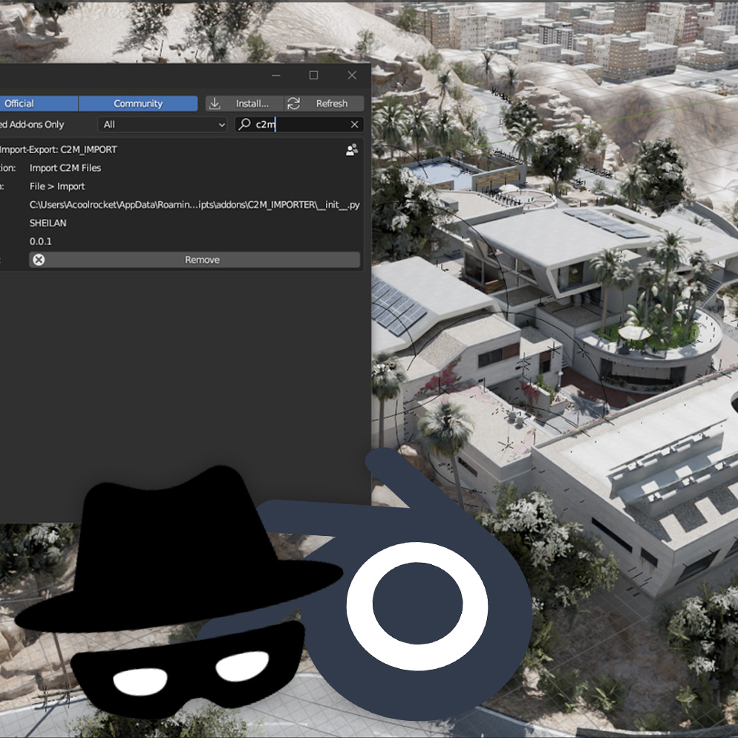The image size is (738, 738).
Task: Close the preferences window
Action: [352, 75]
